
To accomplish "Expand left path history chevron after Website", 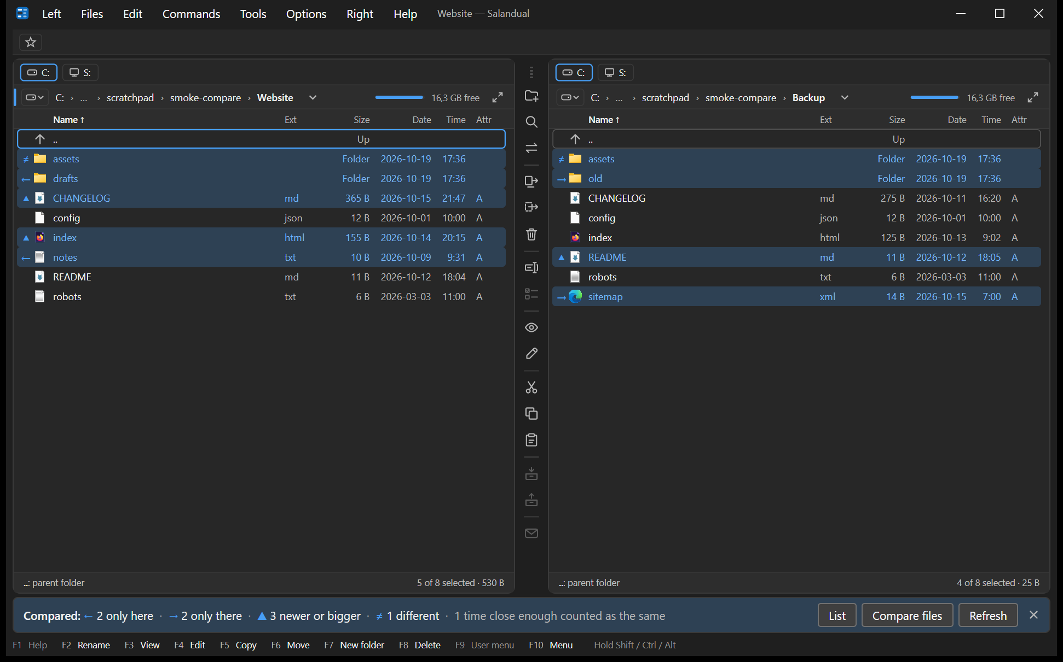I will [x=313, y=97].
